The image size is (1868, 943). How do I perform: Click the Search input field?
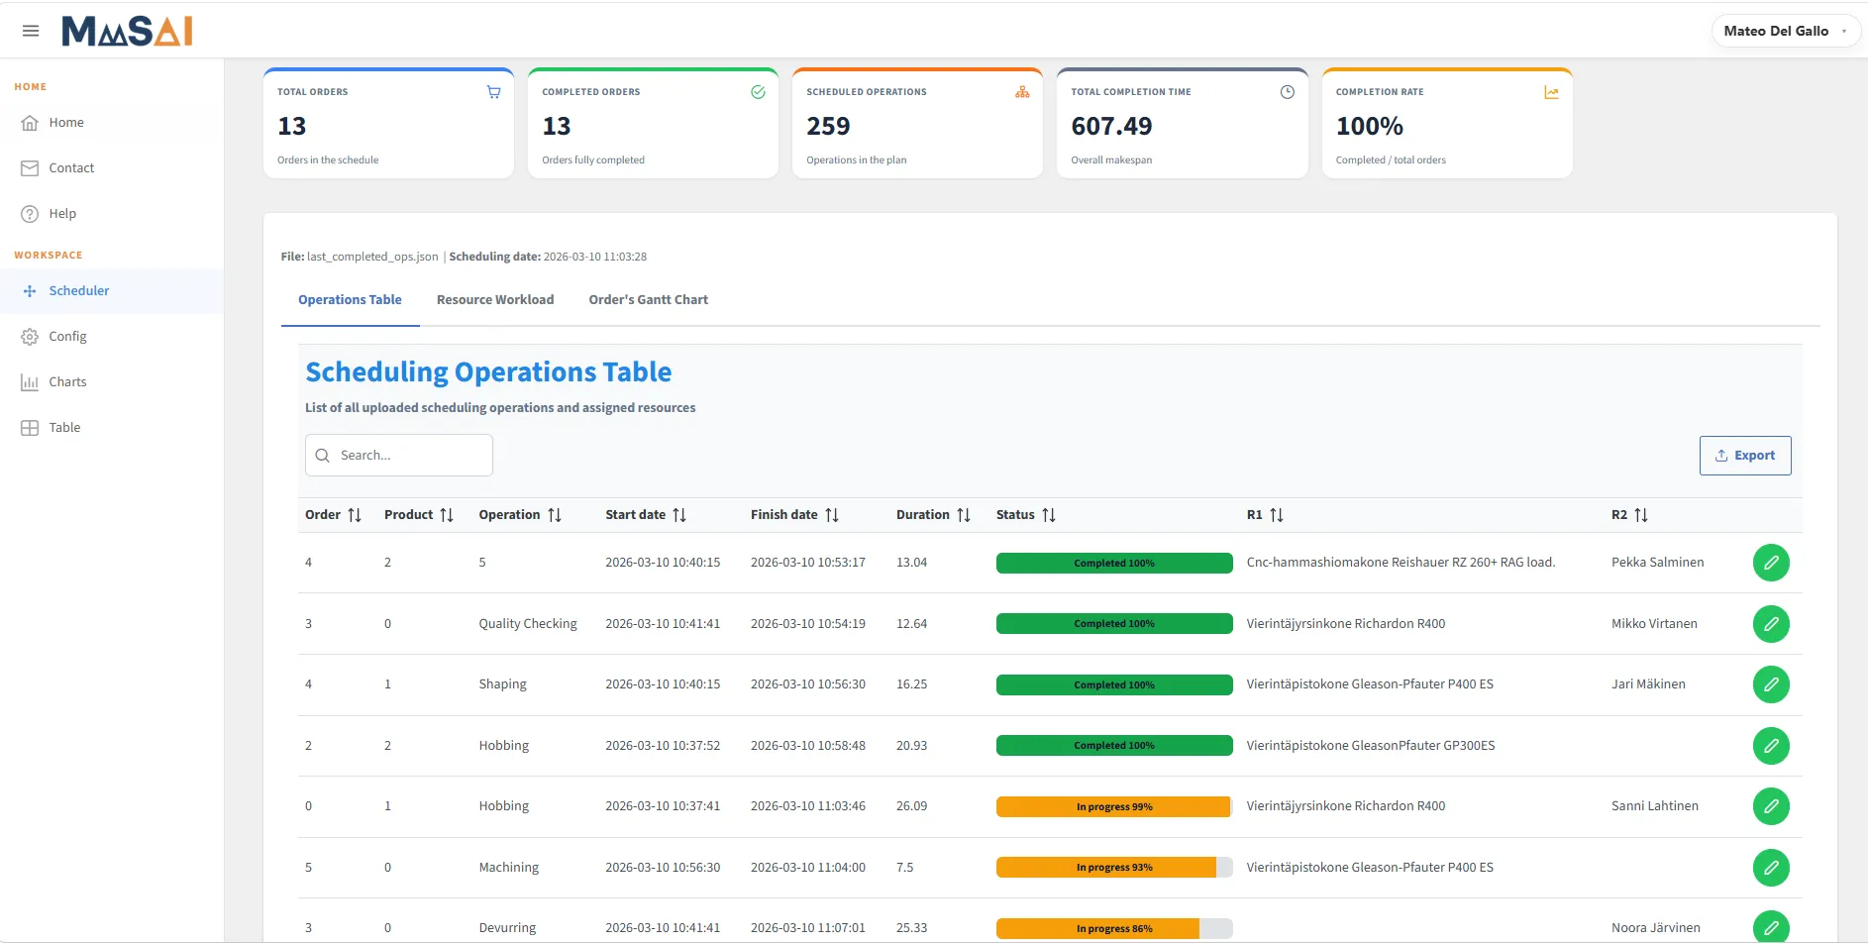tap(399, 456)
